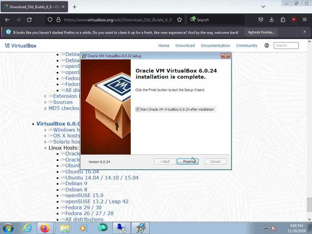
Task: Click the Firefox taskbar icon
Action: (45, 228)
